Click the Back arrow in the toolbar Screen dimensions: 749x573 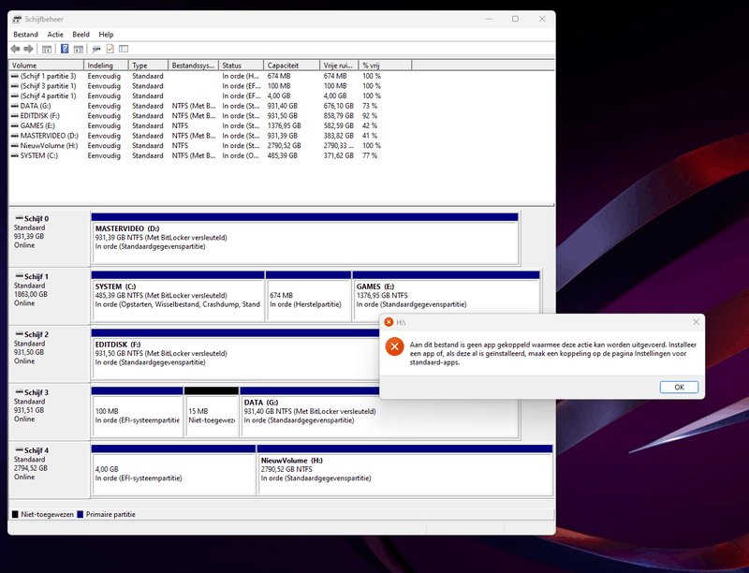(x=15, y=49)
